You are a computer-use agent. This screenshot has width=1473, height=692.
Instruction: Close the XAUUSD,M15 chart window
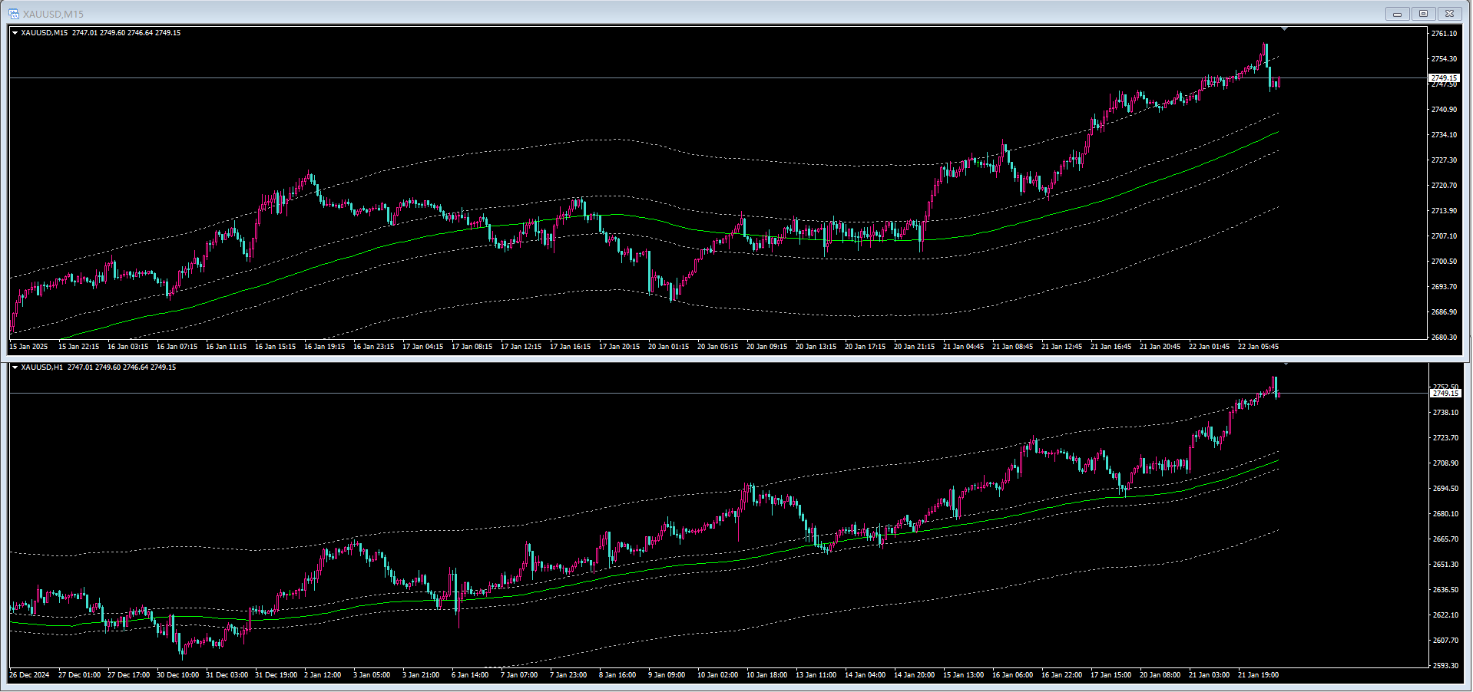tap(1450, 14)
